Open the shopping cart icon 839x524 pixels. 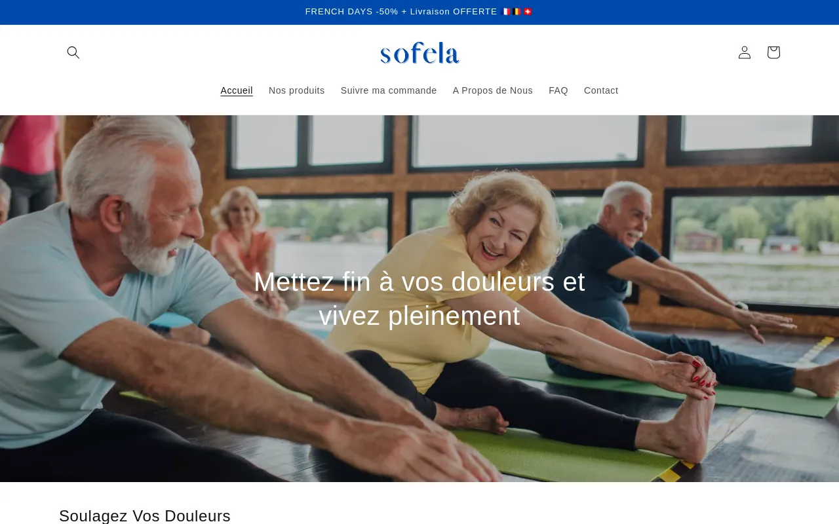(x=773, y=52)
